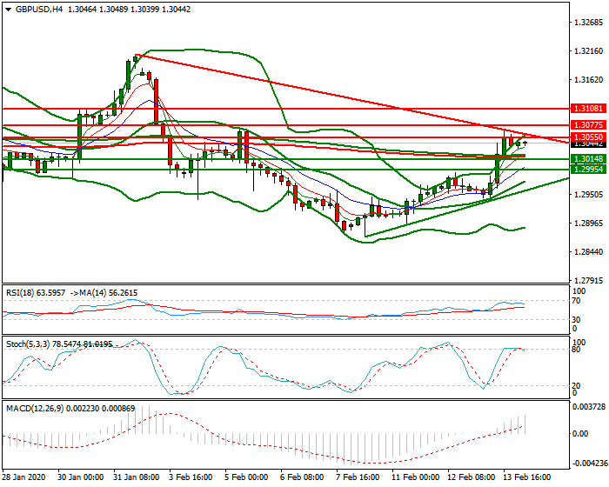Select the 1.32685 price scale value
Screen dimensions: 609x487
tap(589, 22)
